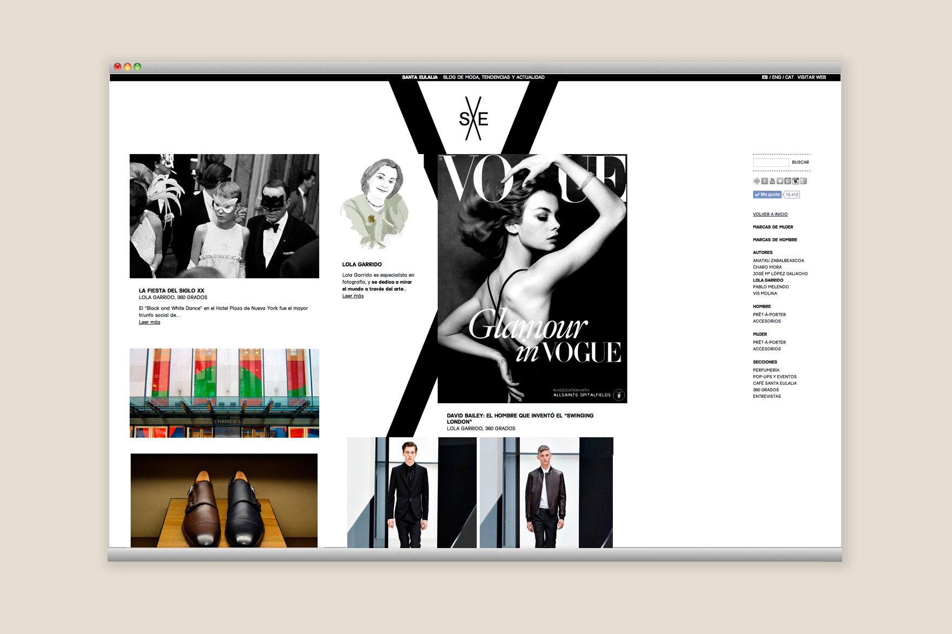Click the LOLA GARRIDO author heading
The width and height of the screenshot is (952, 634).
point(362,264)
